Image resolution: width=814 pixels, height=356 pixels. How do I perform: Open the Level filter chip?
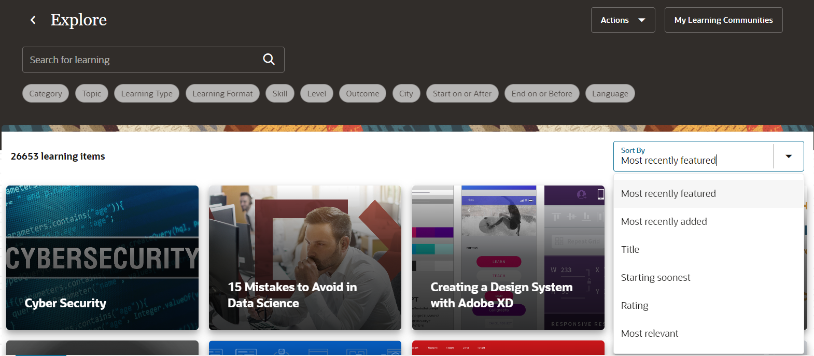tap(317, 93)
